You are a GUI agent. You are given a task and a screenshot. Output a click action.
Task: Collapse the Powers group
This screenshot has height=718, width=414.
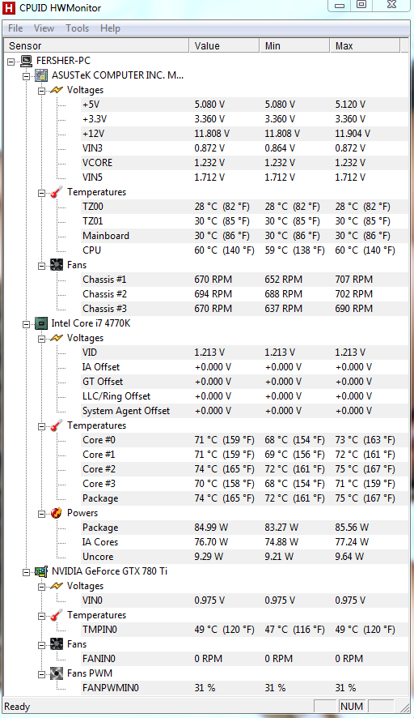(x=41, y=515)
